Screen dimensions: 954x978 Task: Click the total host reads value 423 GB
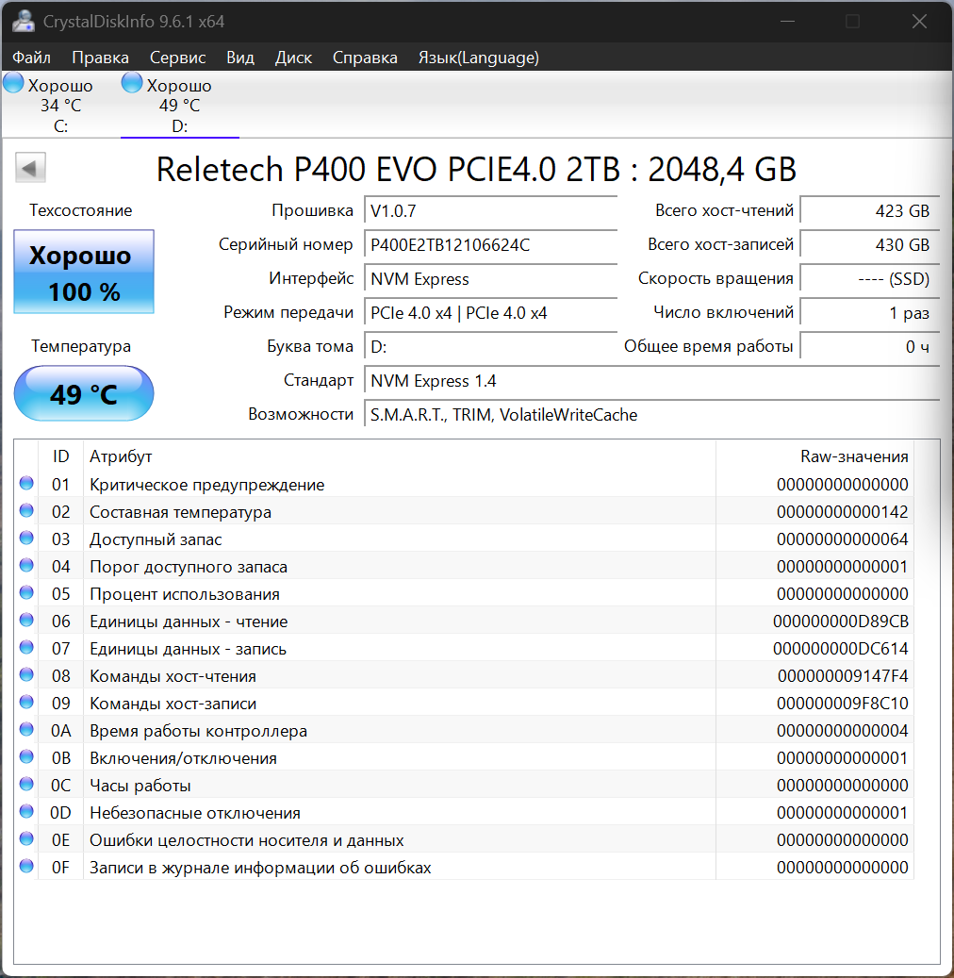coord(870,211)
